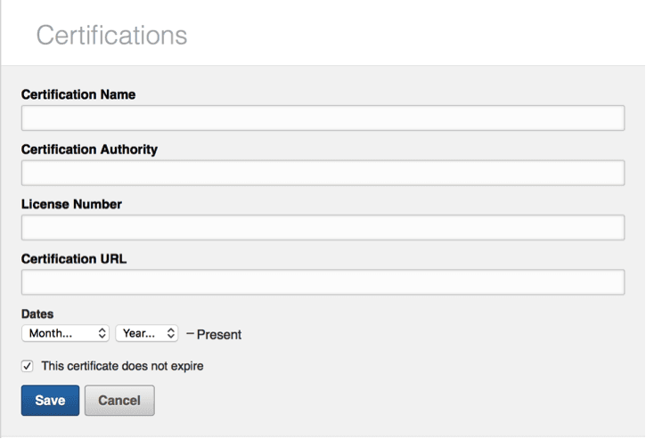The height and width of the screenshot is (439, 646).
Task: Click the "Dates" section label
Action: (x=37, y=313)
